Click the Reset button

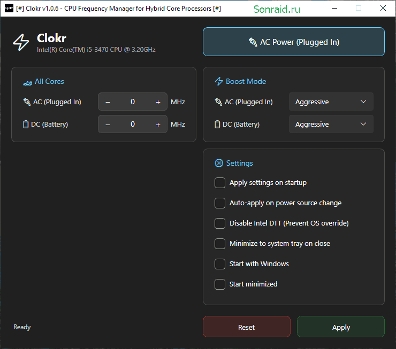pos(247,327)
